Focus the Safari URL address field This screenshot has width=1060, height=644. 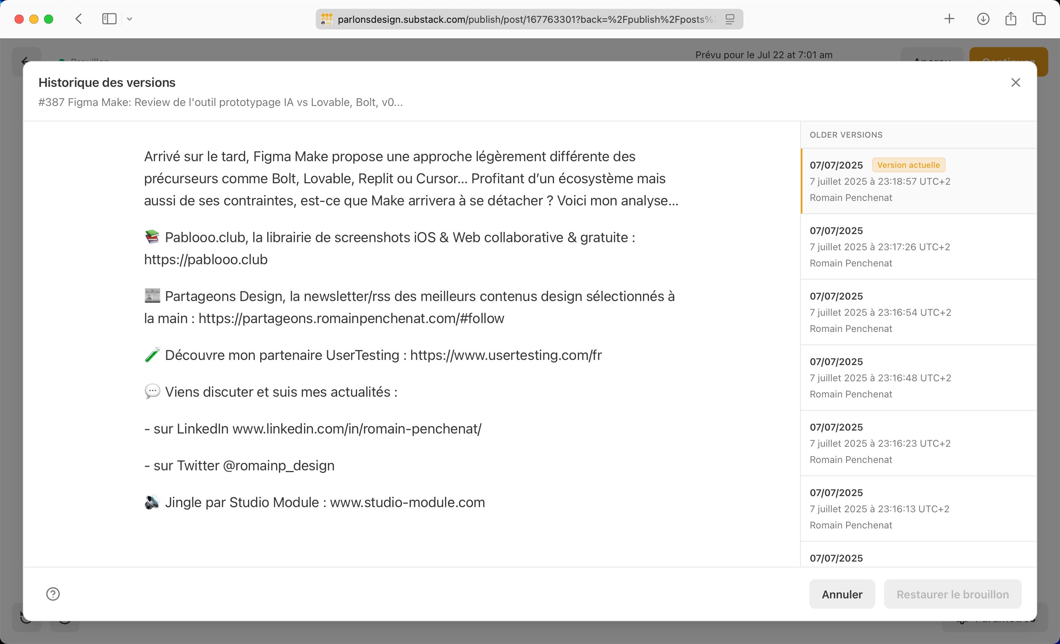click(x=529, y=20)
